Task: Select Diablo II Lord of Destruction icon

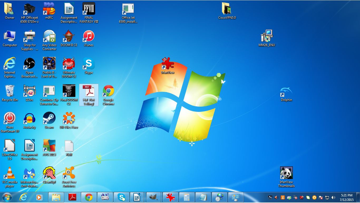Action: [x=49, y=68]
